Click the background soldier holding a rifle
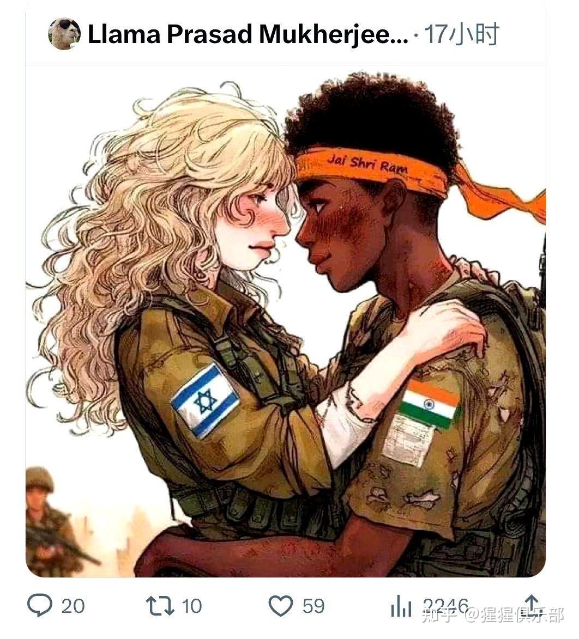This screenshot has width=579, height=639. click(54, 522)
